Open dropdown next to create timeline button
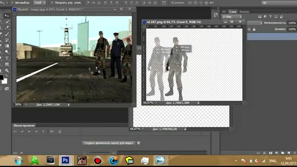 138,143
